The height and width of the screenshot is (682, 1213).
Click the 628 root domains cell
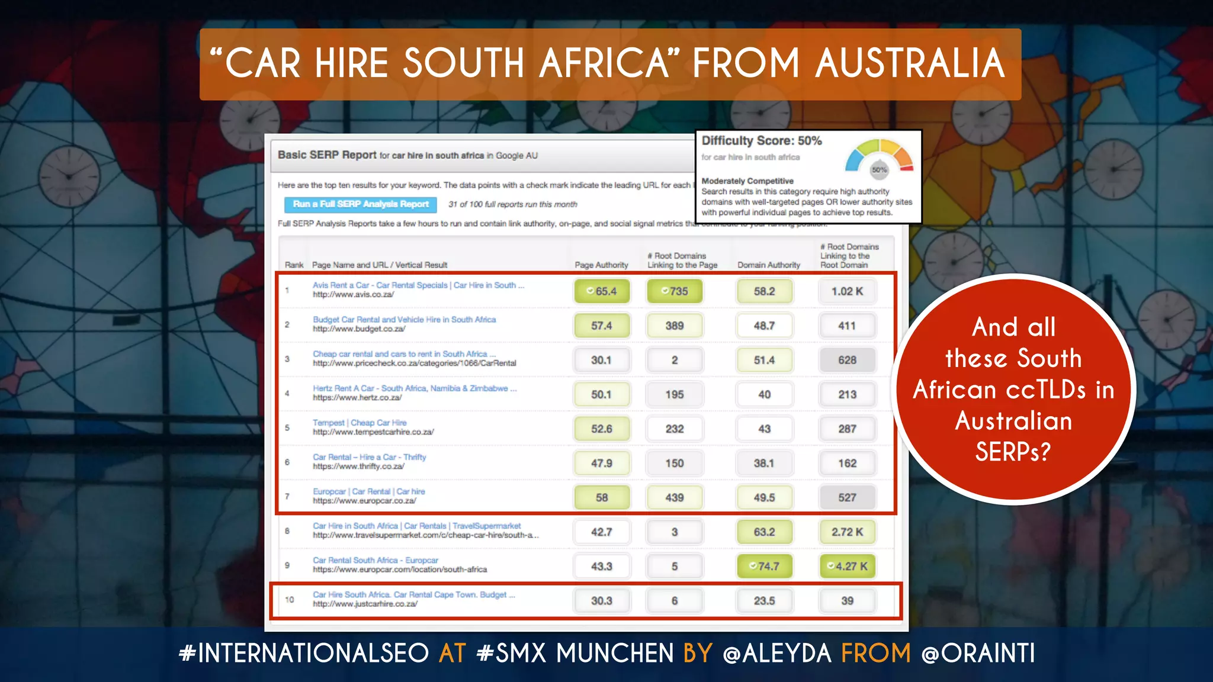[x=847, y=360]
